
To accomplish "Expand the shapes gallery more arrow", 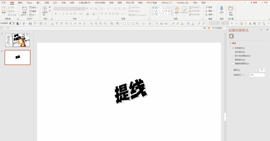I will pos(172,14).
